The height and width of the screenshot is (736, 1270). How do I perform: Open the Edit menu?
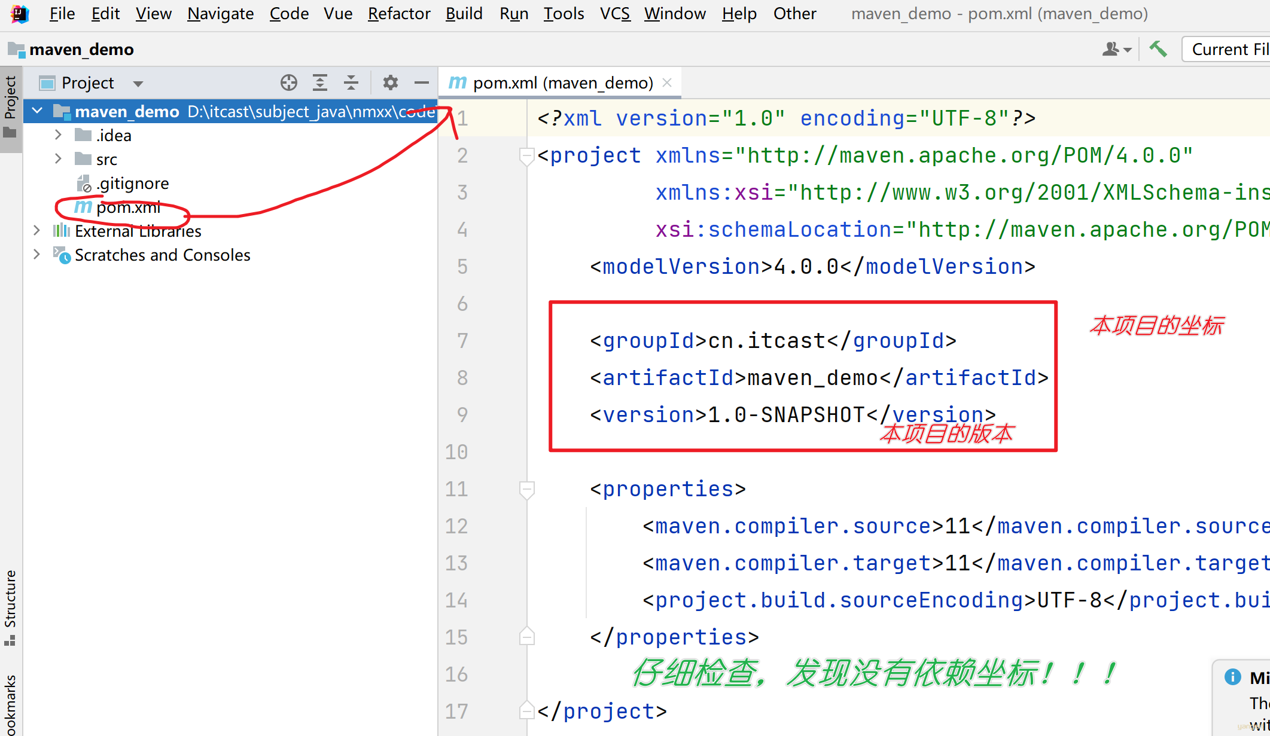coord(105,13)
